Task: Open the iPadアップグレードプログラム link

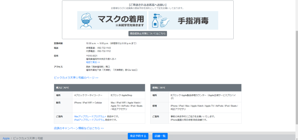Action: tap(90, 120)
